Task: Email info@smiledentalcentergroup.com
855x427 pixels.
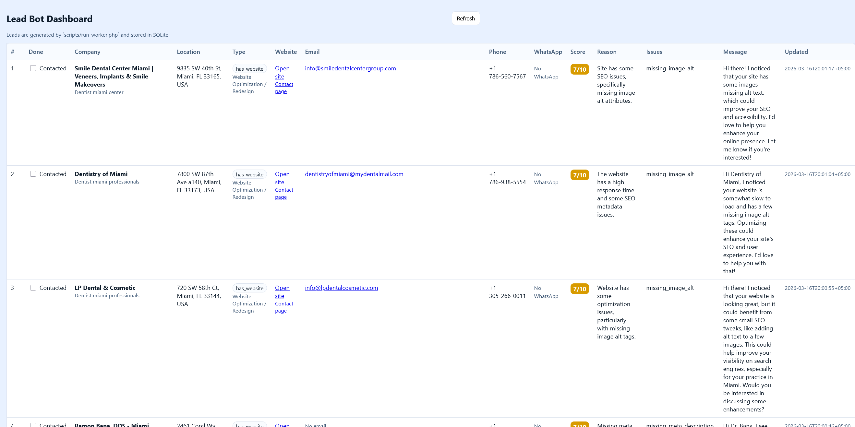Action: [350, 68]
